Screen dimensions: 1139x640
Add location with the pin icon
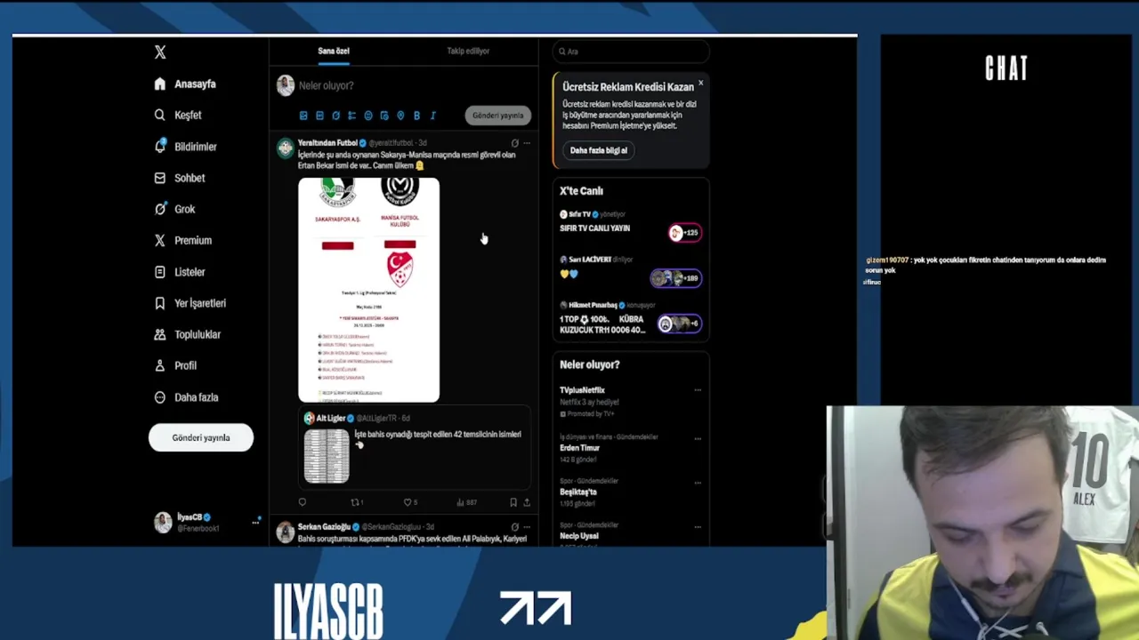tap(400, 116)
